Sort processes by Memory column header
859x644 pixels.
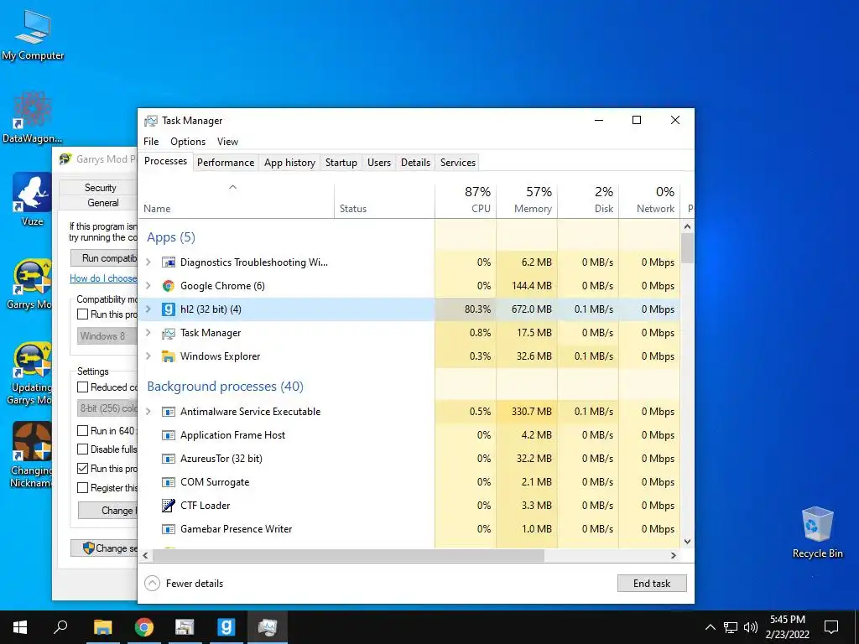[527, 200]
